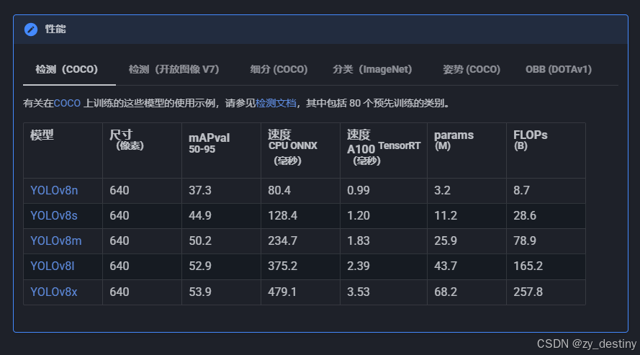Click the mAP value 44.9
Image resolution: width=640 pixels, height=355 pixels.
click(x=200, y=216)
